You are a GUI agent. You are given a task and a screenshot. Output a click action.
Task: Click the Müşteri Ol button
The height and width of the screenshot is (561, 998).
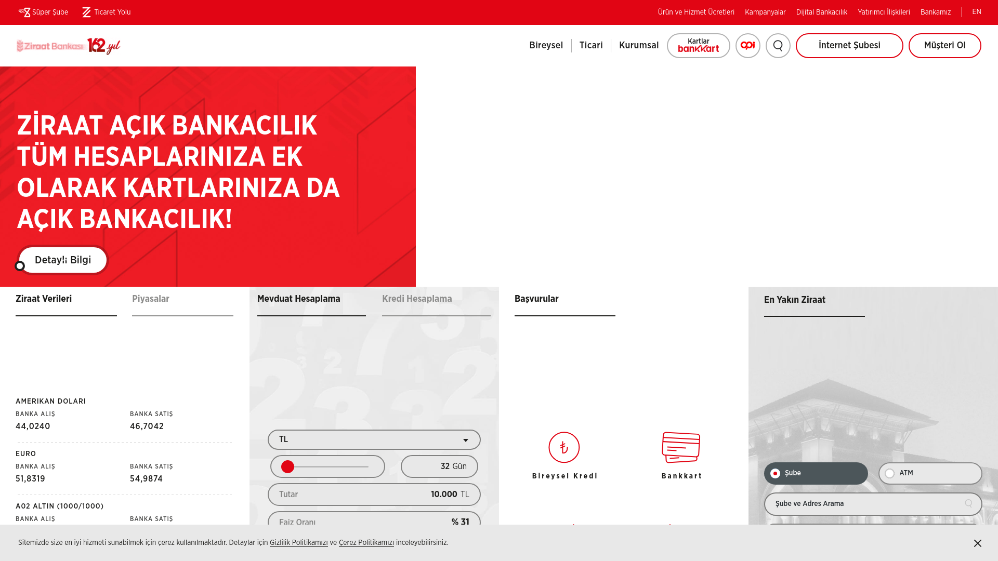point(944,46)
